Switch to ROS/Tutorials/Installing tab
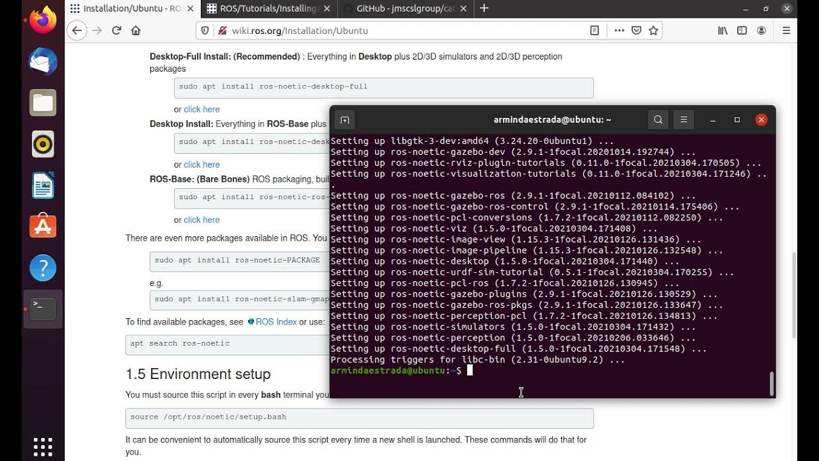The height and width of the screenshot is (461, 819). (269, 8)
